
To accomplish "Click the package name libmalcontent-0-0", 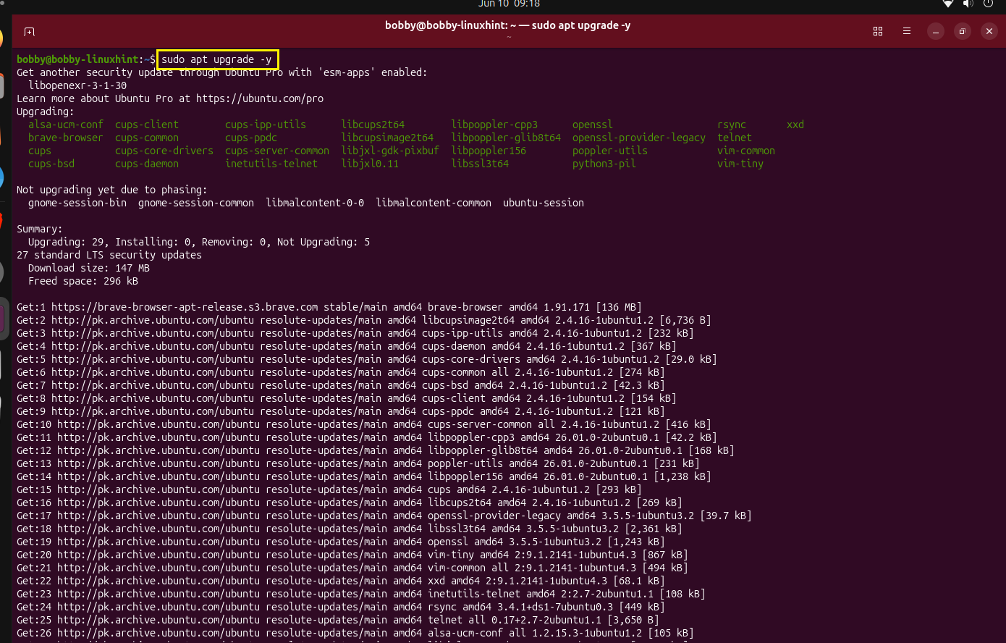I will [315, 203].
